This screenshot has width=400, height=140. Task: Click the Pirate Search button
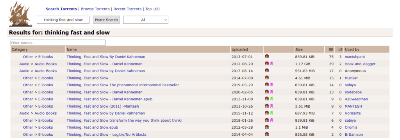pyautogui.click(x=106, y=20)
